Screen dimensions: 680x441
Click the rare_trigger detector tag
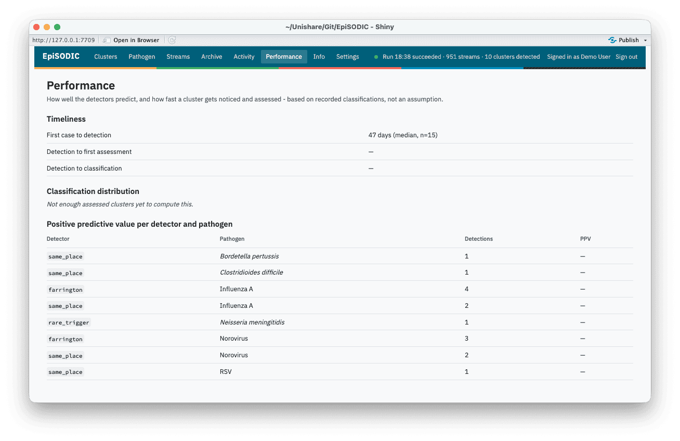(69, 322)
